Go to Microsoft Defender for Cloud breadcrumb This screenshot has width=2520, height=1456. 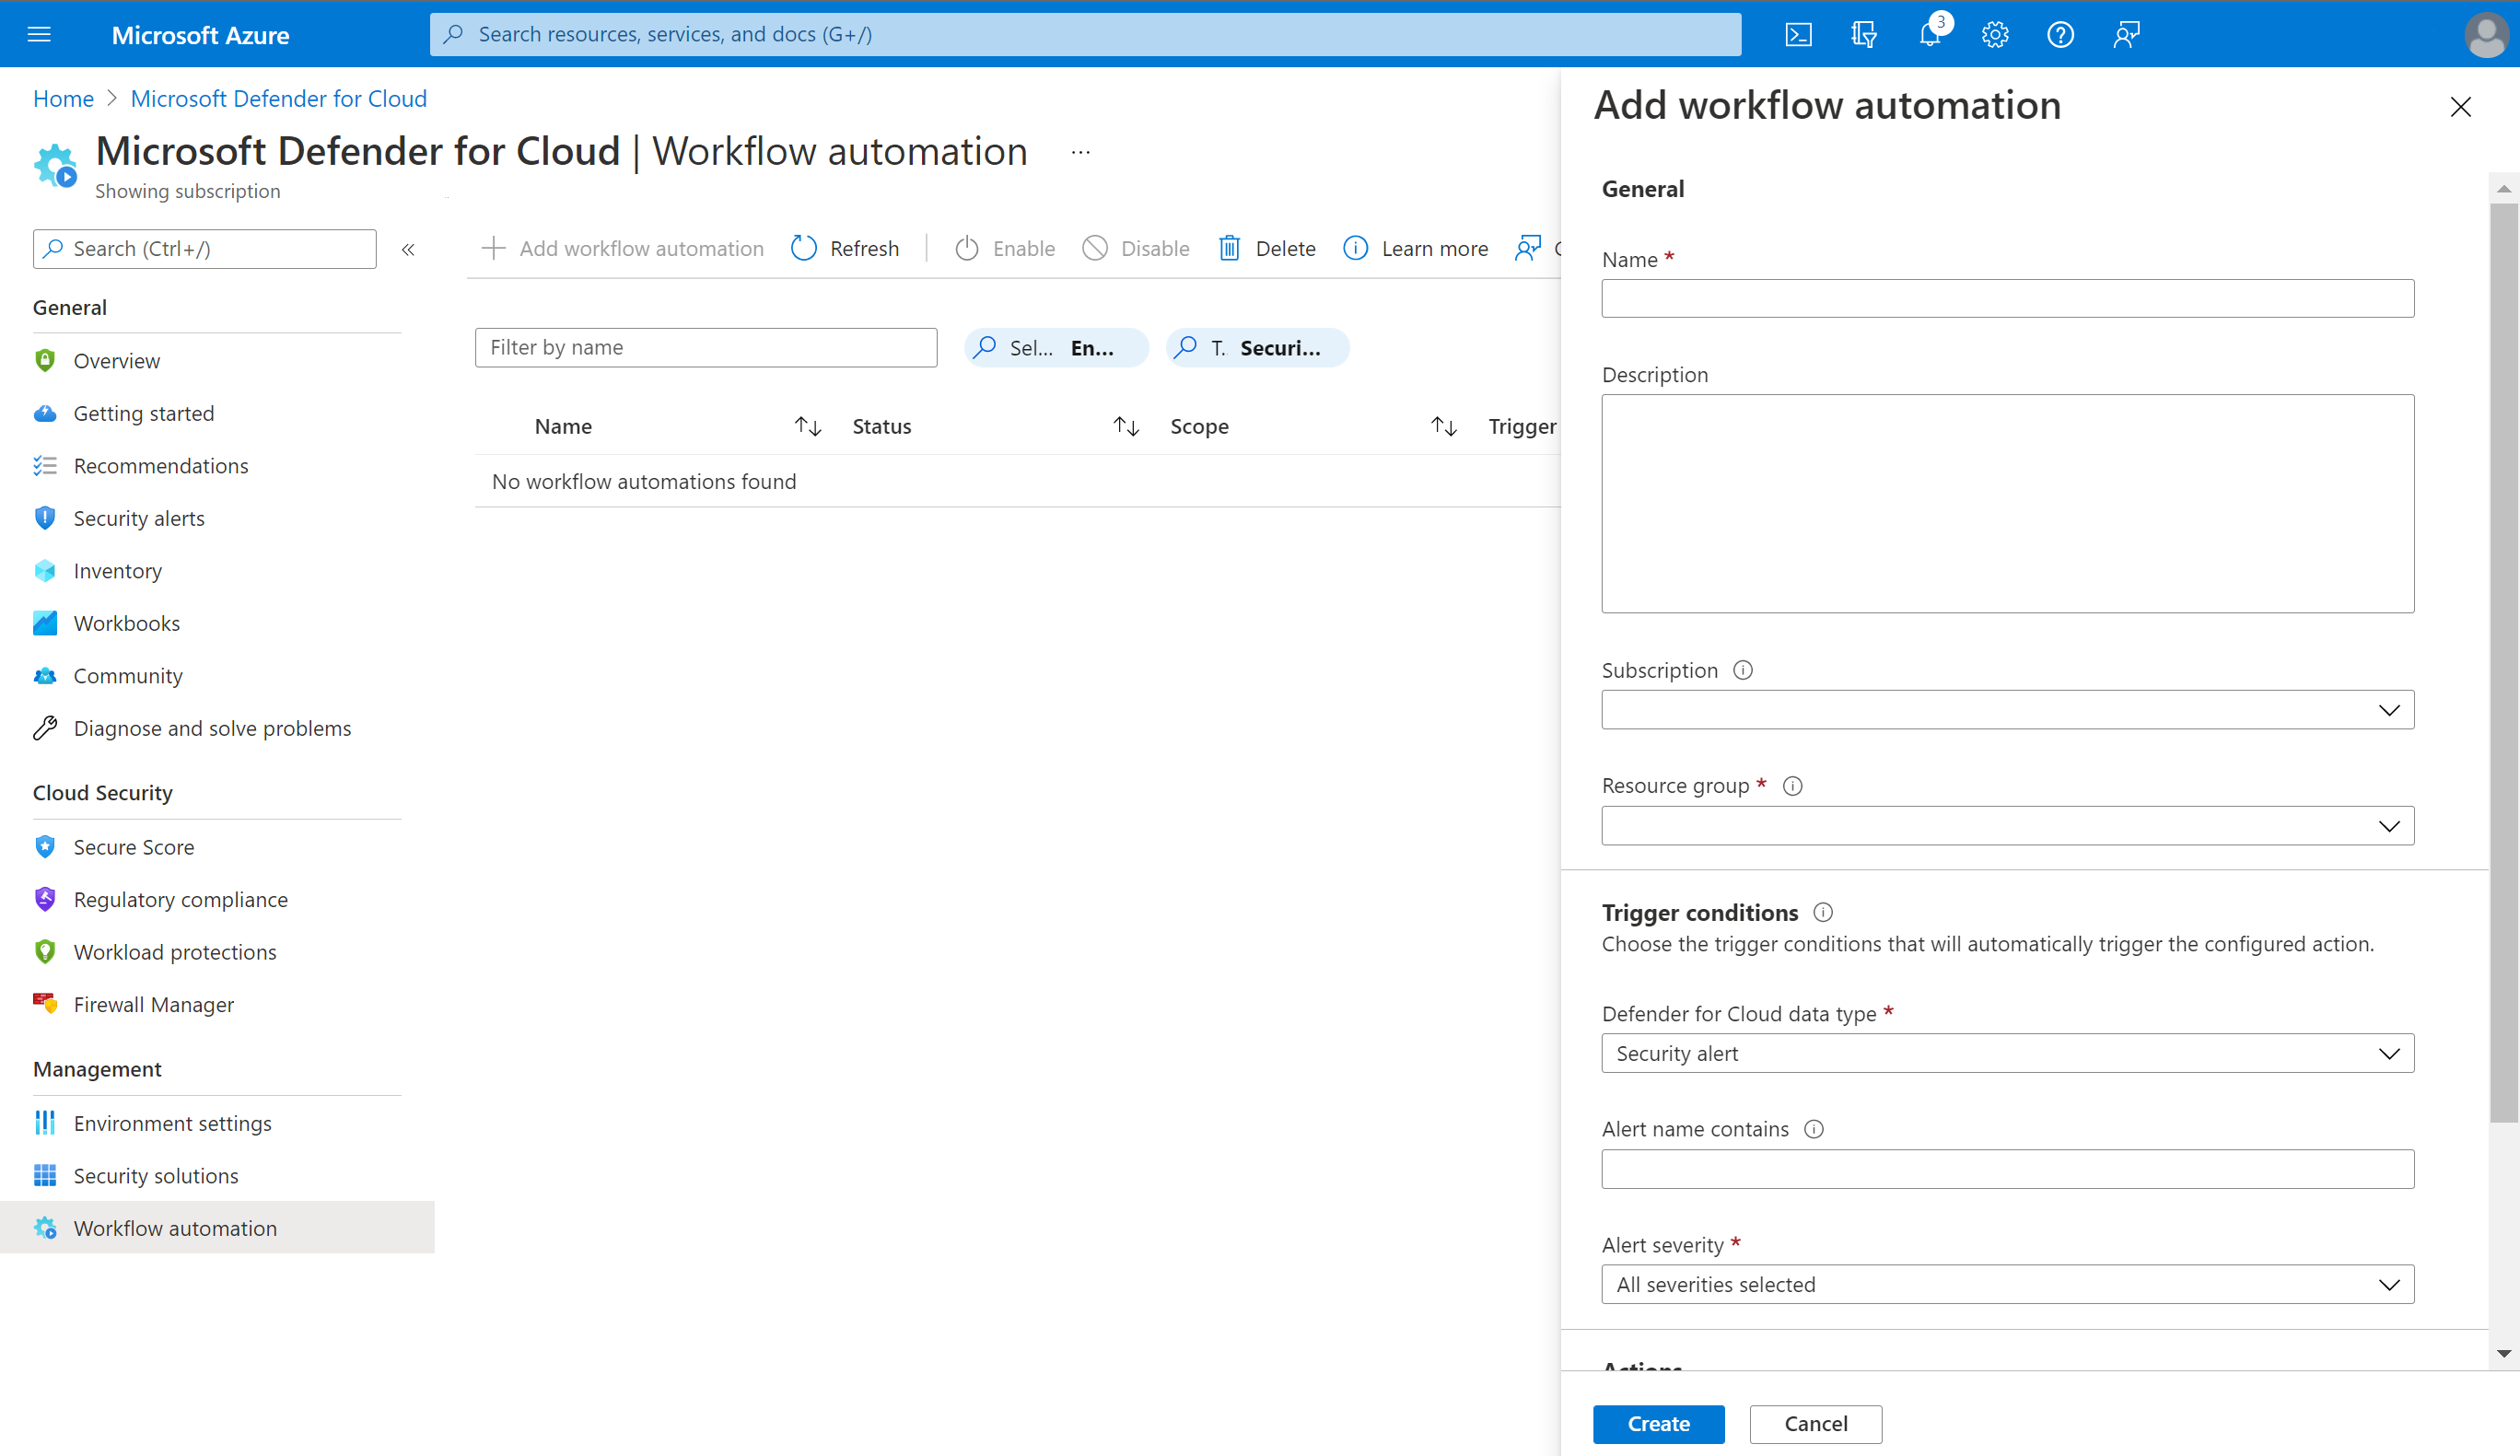tap(279, 98)
